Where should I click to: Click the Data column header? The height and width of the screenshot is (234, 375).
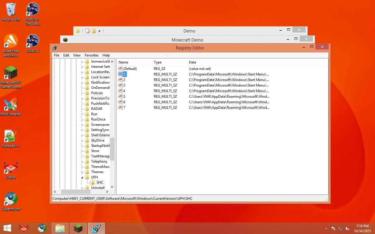click(x=229, y=62)
